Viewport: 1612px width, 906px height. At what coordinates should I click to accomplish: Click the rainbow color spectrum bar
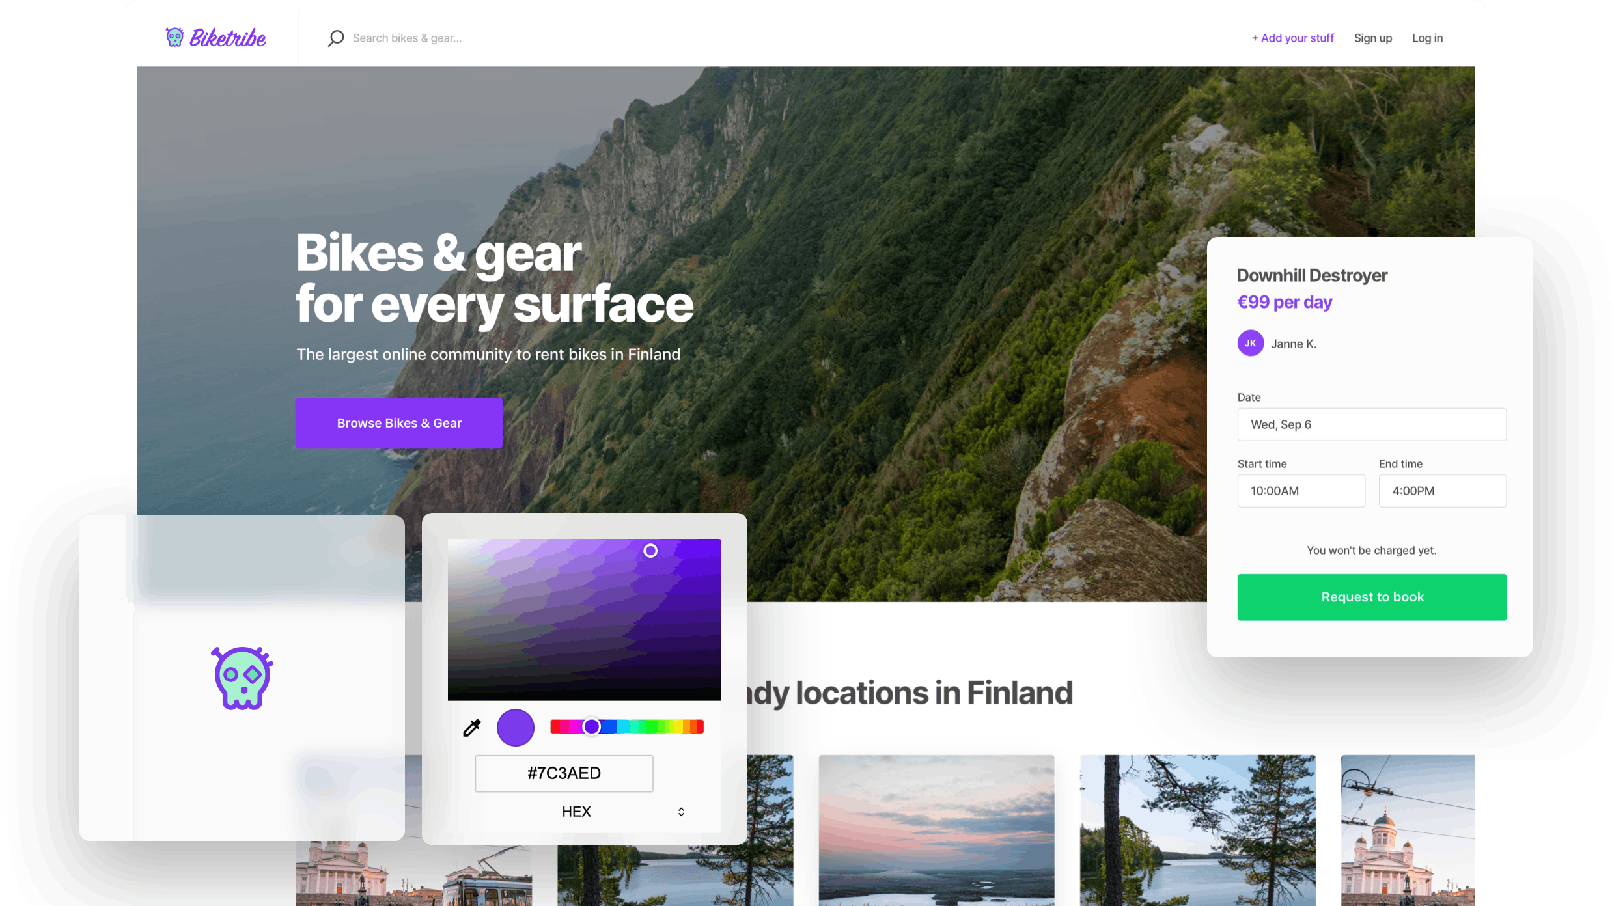click(627, 727)
